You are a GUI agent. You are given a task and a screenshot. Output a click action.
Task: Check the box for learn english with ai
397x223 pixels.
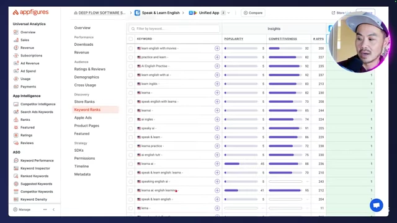click(131, 75)
